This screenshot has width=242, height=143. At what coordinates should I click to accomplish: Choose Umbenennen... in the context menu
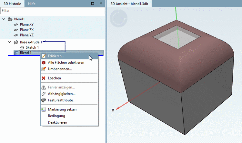coord(69,69)
